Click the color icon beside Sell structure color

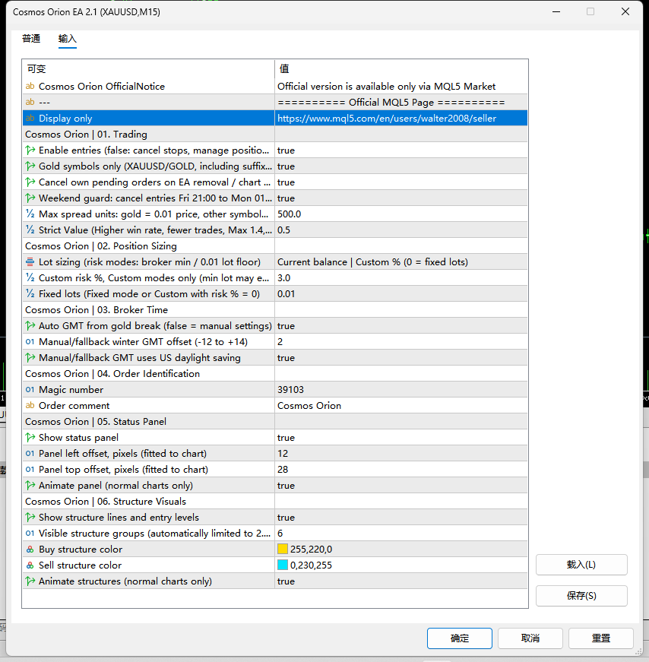[x=30, y=565]
